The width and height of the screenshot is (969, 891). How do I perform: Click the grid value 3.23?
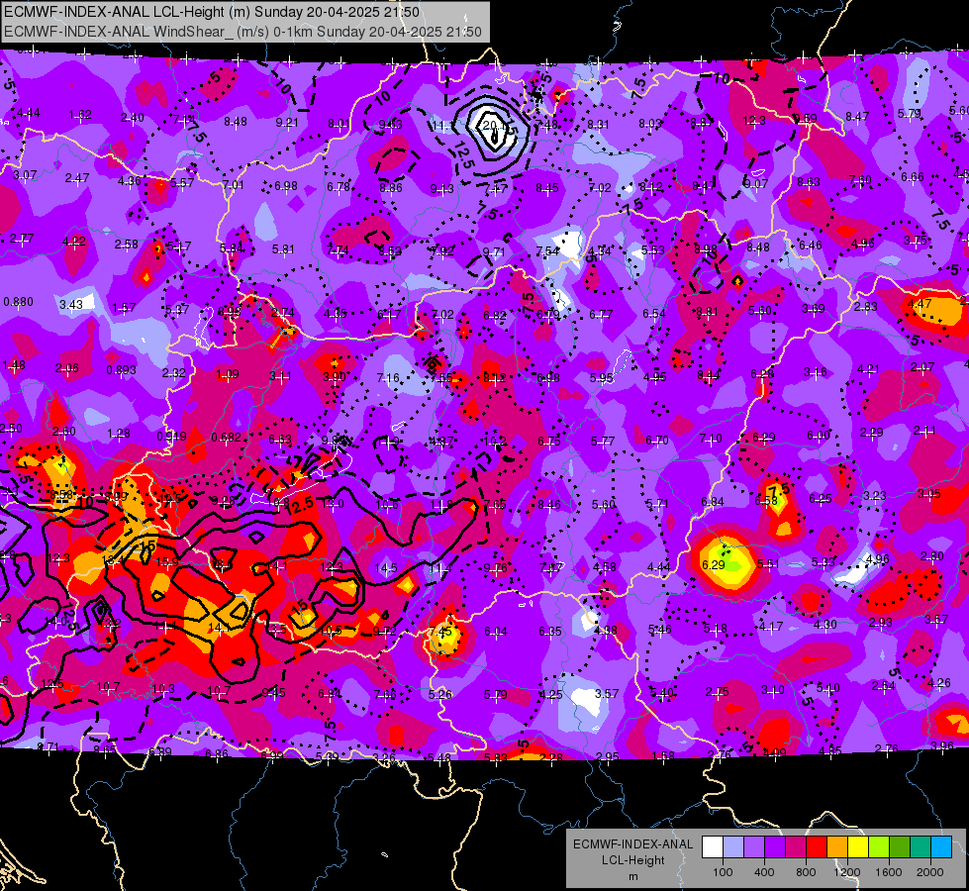874,495
